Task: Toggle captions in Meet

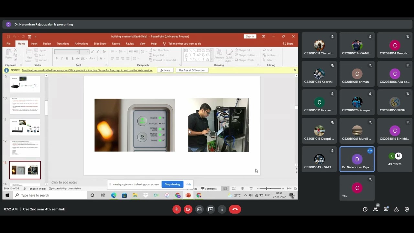Action: point(199,209)
